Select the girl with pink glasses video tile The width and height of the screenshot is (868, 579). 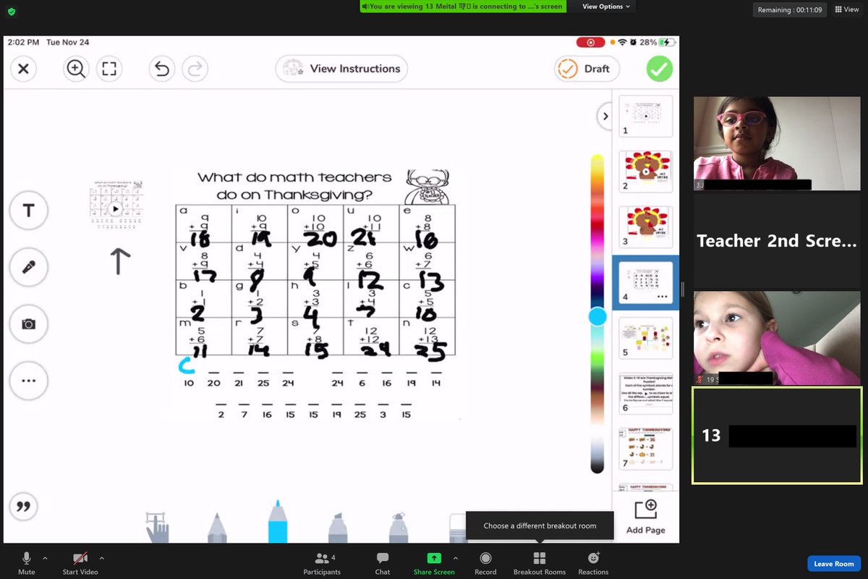pyautogui.click(x=777, y=143)
